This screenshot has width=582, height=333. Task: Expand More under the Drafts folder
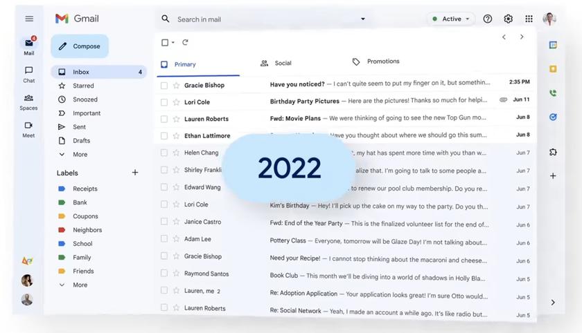[80, 155]
